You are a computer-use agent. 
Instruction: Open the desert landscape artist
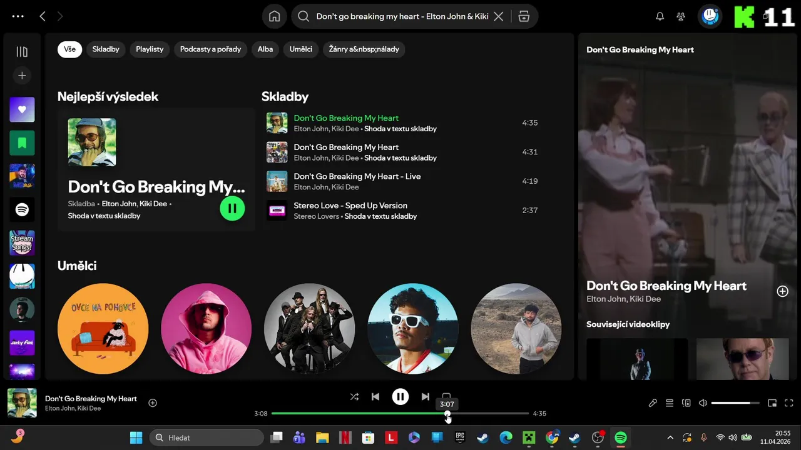pos(516,329)
